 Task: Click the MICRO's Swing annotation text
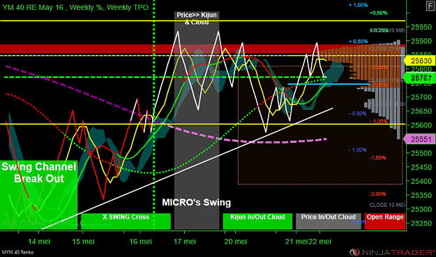pyautogui.click(x=196, y=202)
